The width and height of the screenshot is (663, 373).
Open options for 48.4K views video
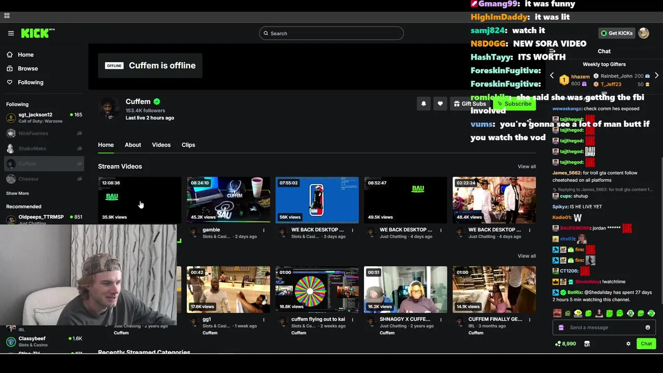click(529, 230)
